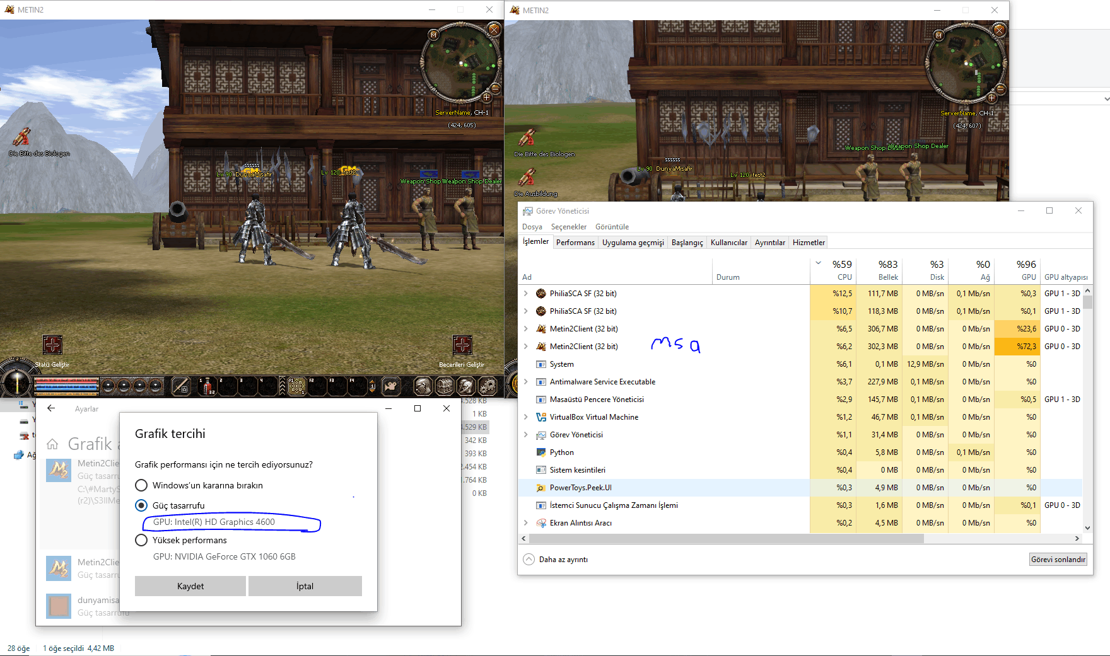This screenshot has height=656, width=1110.
Task: Open the inventory chest icon in game bar
Action: (445, 386)
